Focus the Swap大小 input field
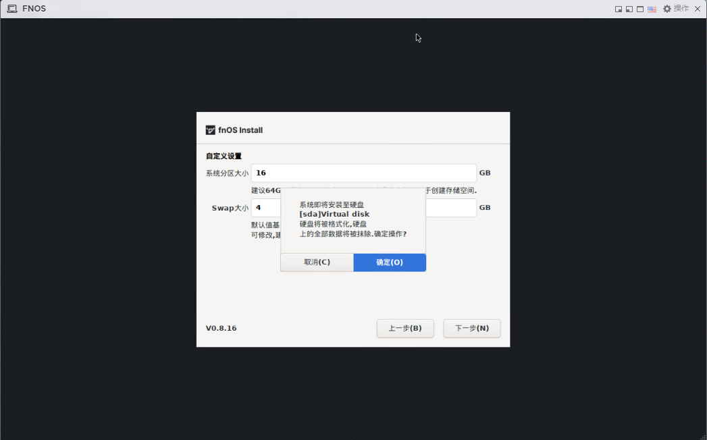Viewport: 707px width, 440px height. [265, 208]
